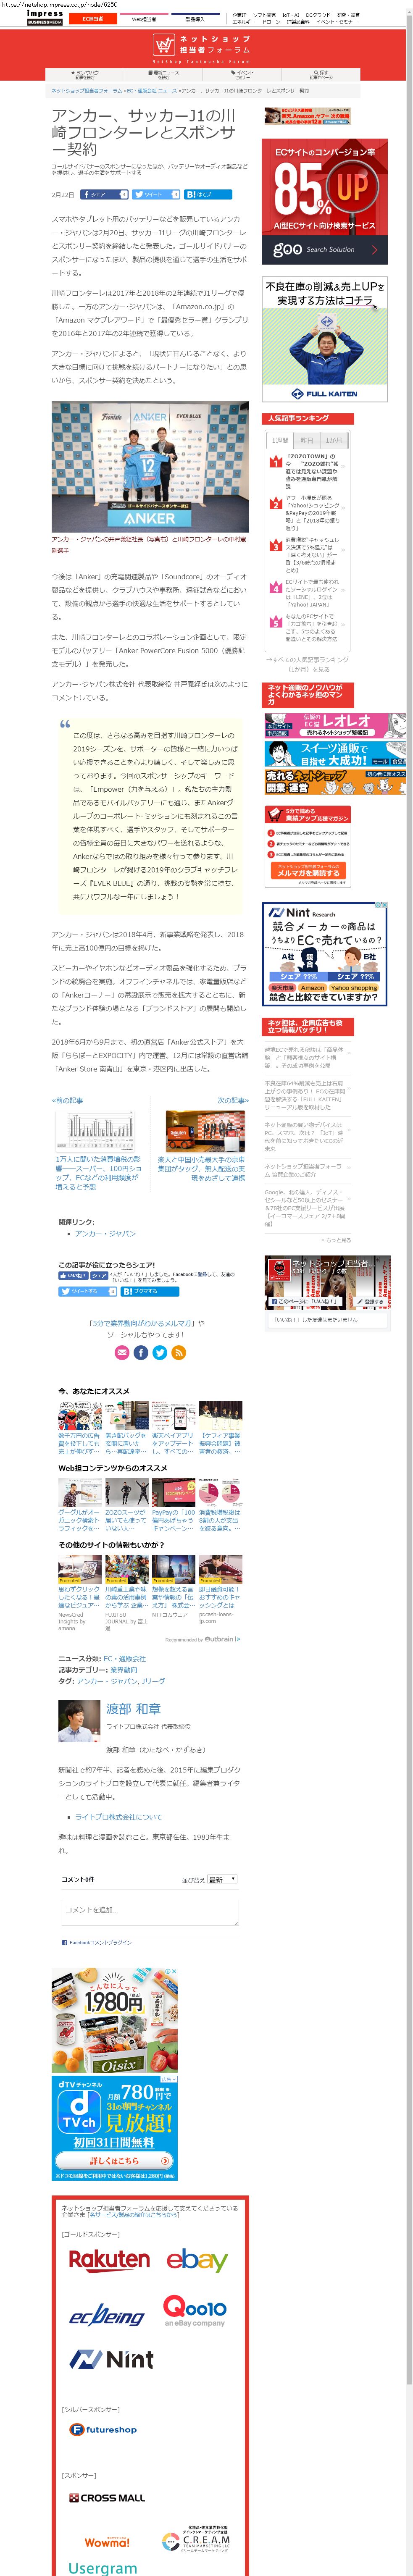The image size is (413, 2576).
Task: Open the スイーツ通販で目指せ大成功 banner
Action: point(334,754)
